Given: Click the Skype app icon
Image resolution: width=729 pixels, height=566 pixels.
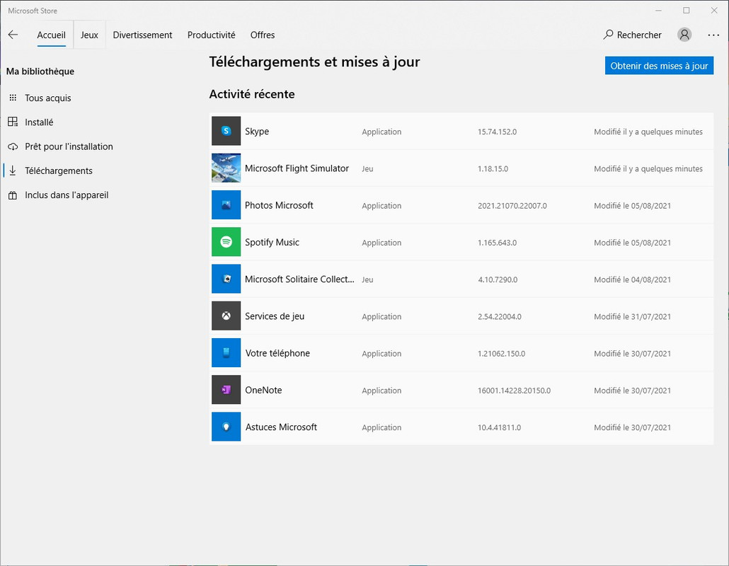Looking at the screenshot, I should click(x=226, y=131).
